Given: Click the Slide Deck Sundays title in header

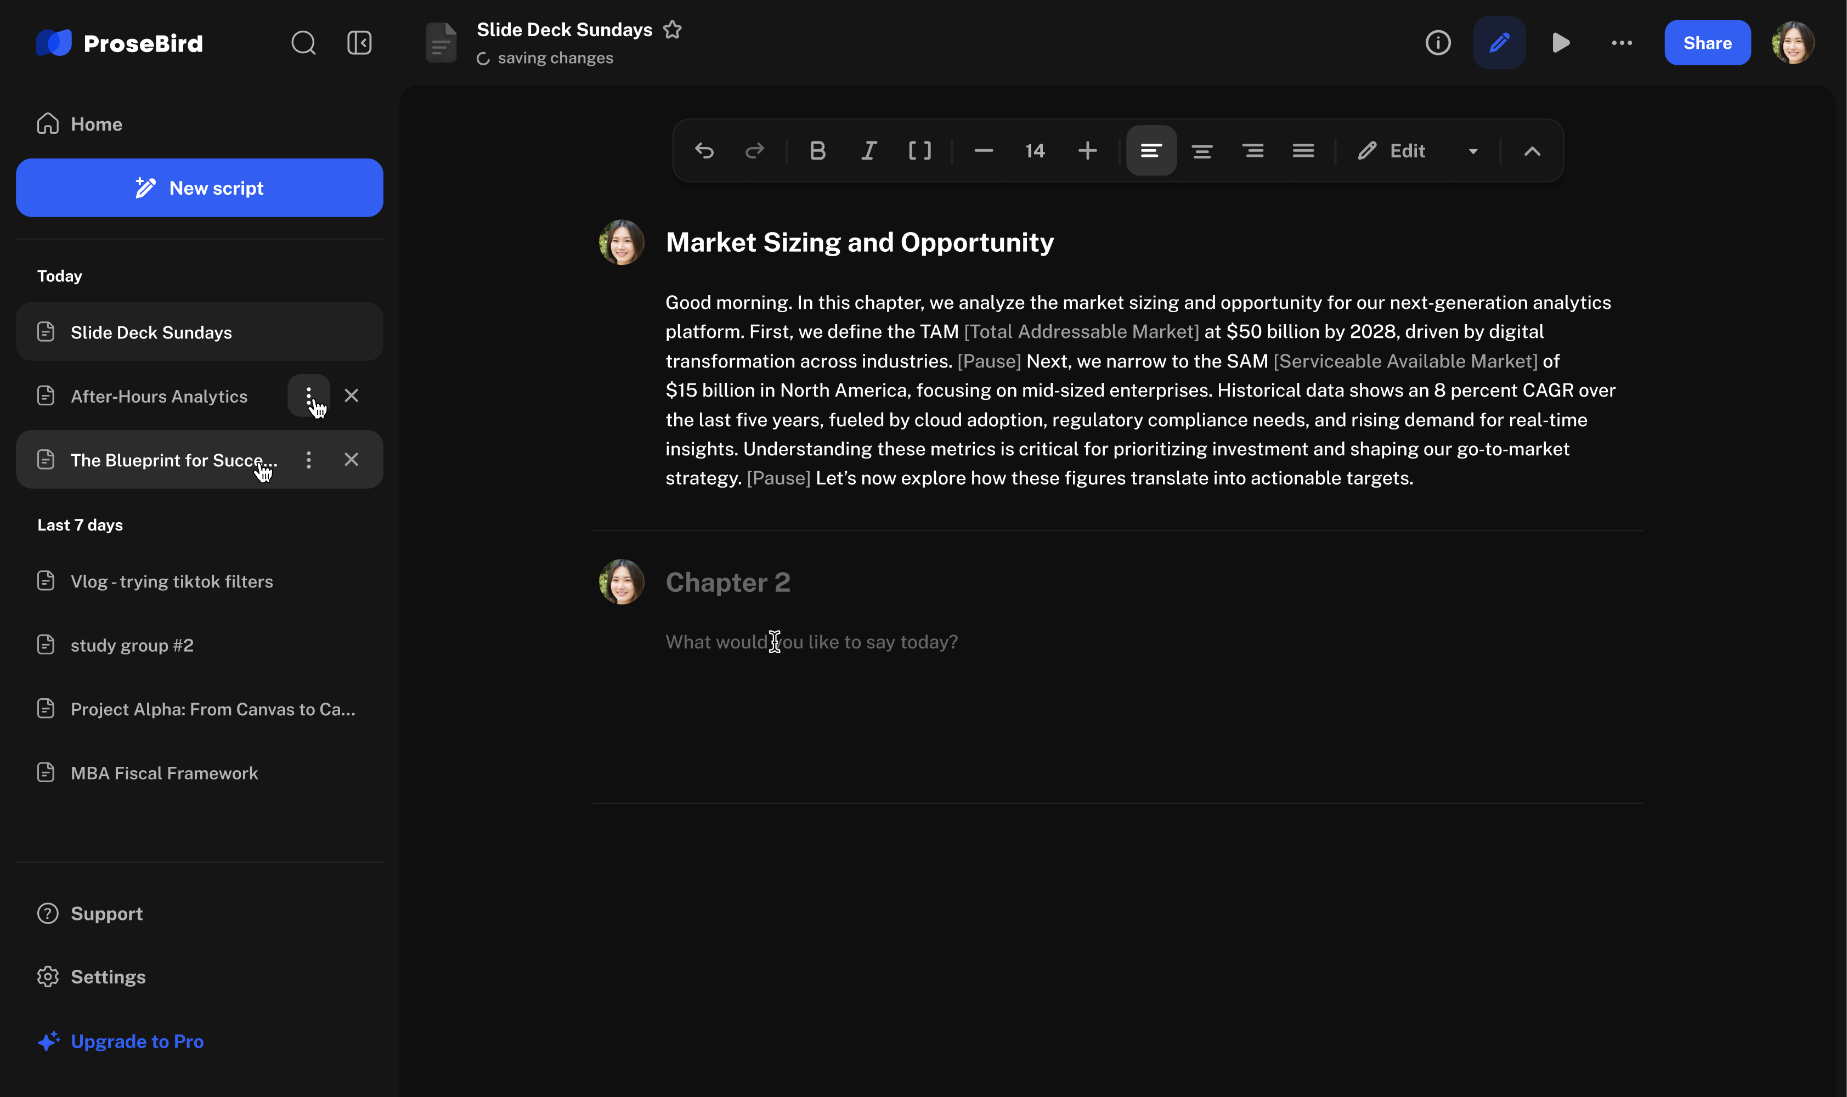Looking at the screenshot, I should [x=564, y=30].
